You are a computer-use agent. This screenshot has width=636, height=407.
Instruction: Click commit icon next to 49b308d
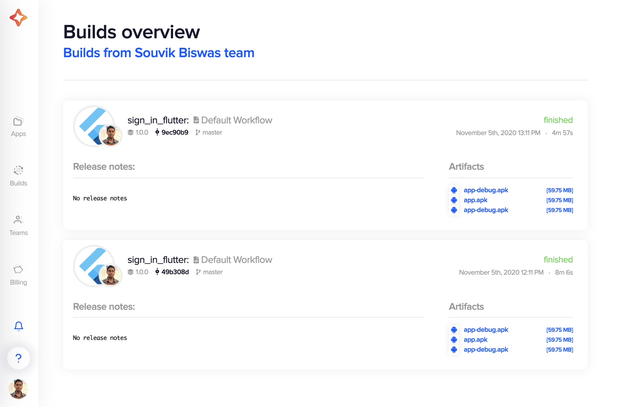(157, 272)
